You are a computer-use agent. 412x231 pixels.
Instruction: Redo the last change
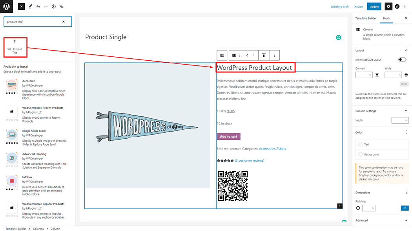(46, 7)
